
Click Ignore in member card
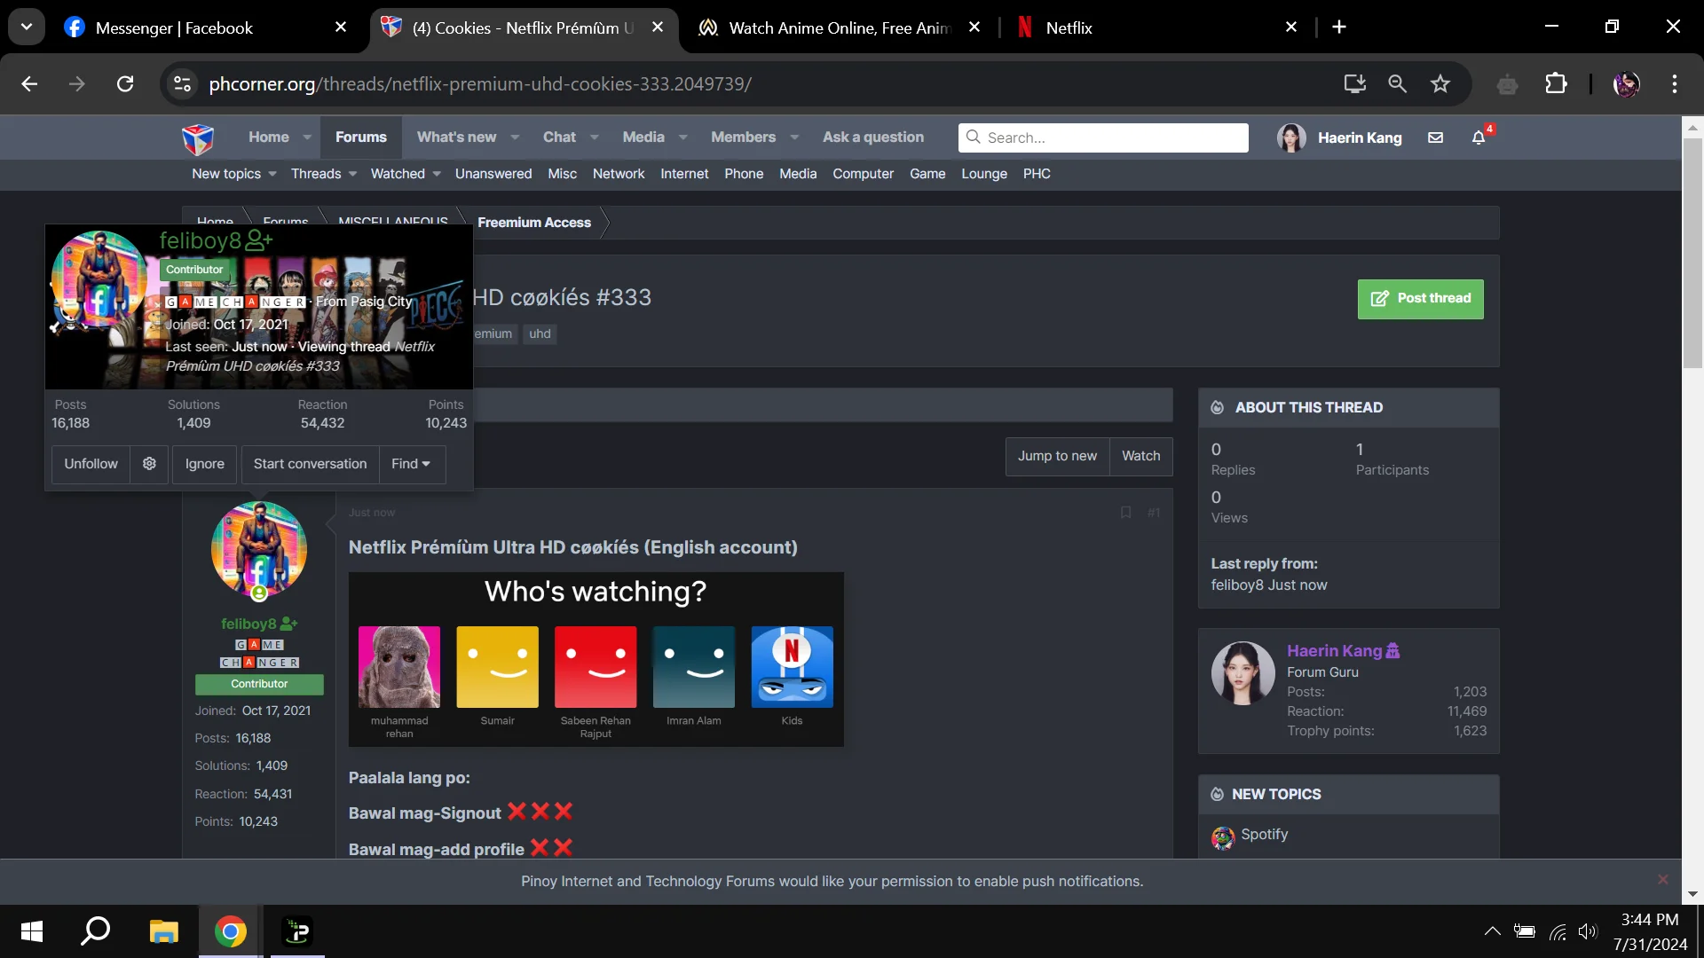click(x=205, y=464)
